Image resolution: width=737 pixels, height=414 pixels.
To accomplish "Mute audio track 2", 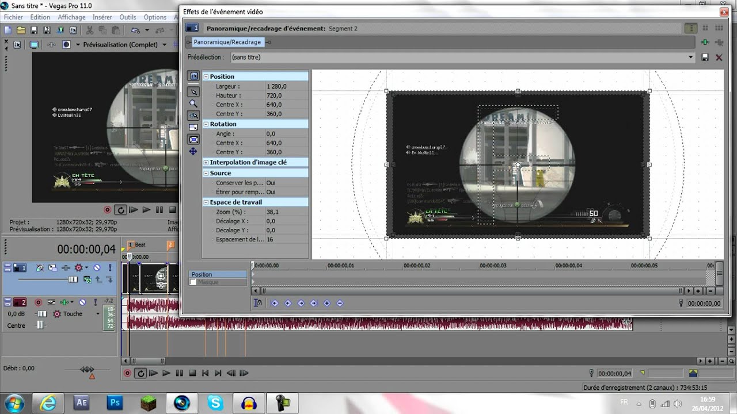I will (x=82, y=302).
